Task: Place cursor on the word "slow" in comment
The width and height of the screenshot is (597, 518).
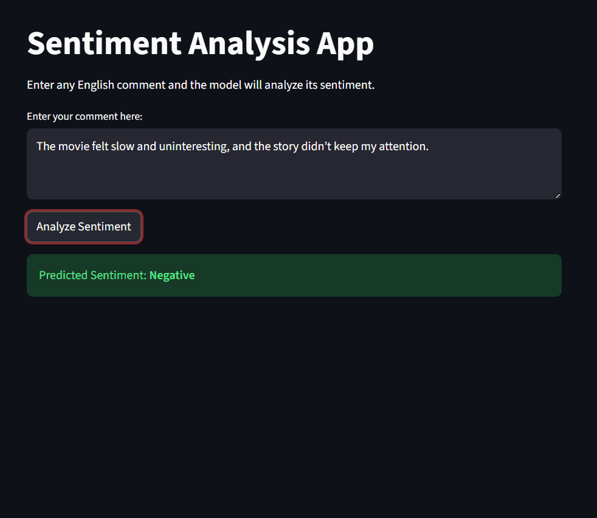Action: tap(123, 147)
